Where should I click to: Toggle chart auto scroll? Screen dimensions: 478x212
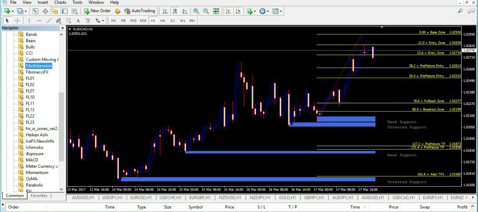[x=228, y=11]
